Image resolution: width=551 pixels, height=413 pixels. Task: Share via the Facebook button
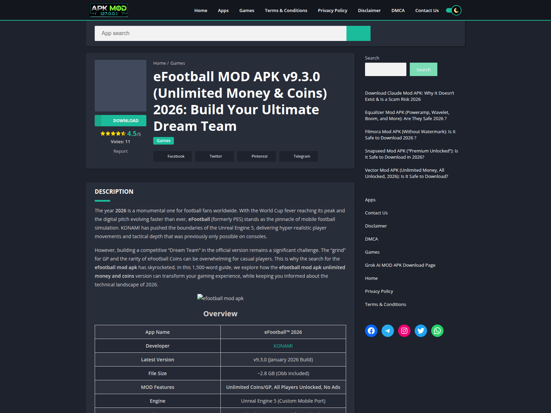pyautogui.click(x=173, y=156)
